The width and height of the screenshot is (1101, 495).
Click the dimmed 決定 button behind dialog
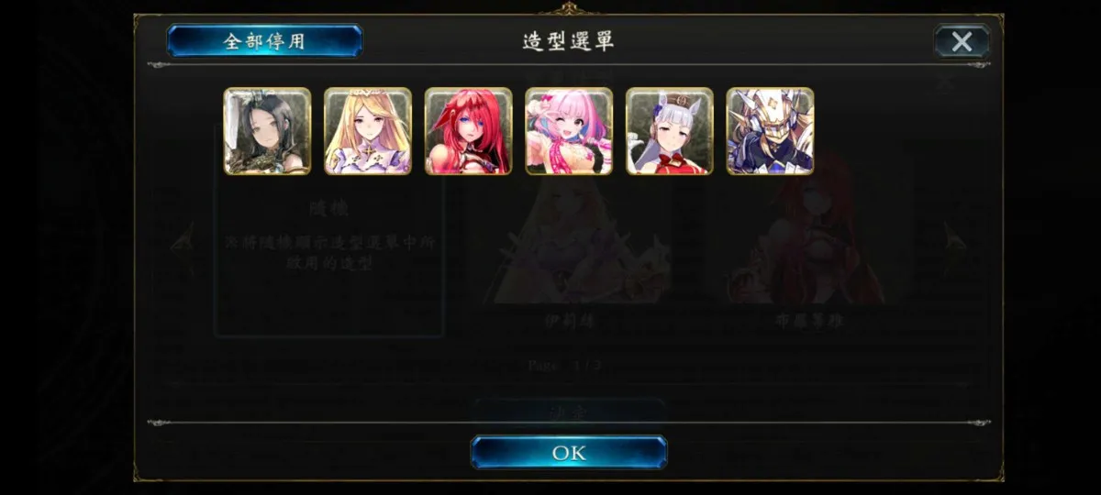[569, 412]
